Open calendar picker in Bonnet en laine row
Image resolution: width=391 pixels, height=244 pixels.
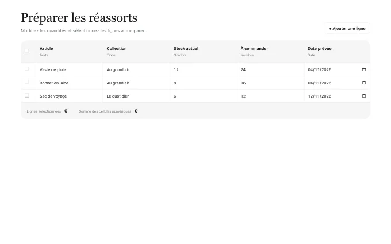(x=364, y=83)
